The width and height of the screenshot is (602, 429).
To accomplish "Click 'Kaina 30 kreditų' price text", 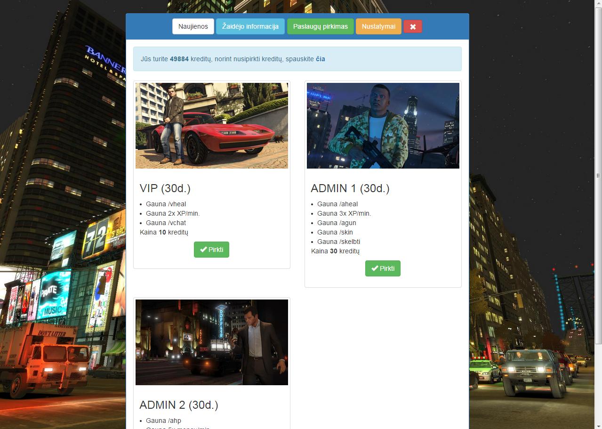I will point(335,251).
